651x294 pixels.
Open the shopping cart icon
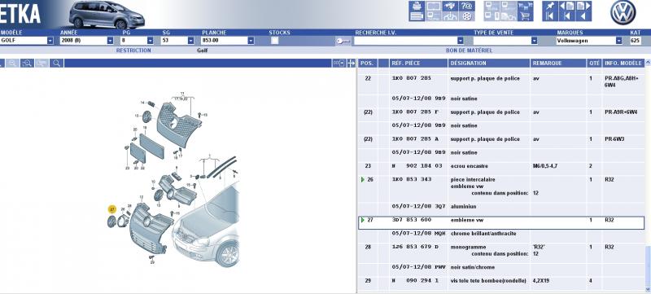point(526,16)
